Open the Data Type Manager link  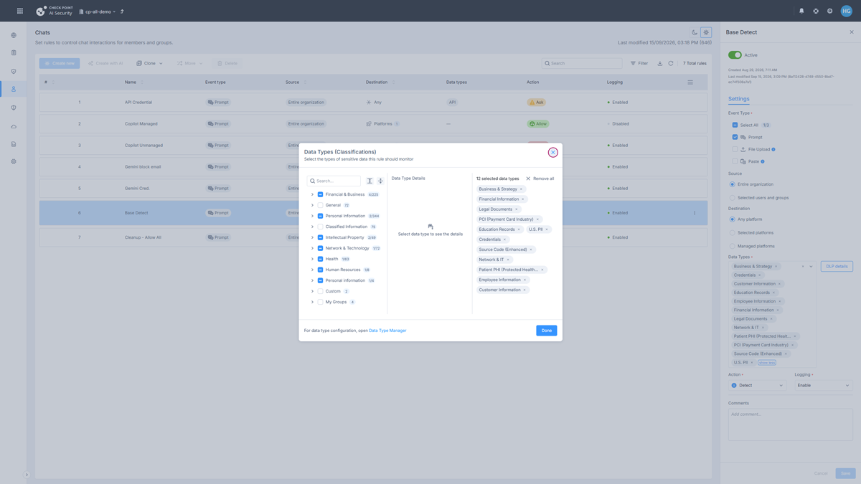point(387,331)
